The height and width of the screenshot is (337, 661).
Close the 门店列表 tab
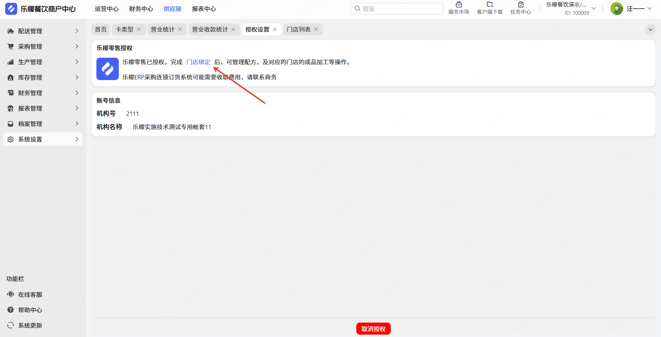pyautogui.click(x=316, y=30)
